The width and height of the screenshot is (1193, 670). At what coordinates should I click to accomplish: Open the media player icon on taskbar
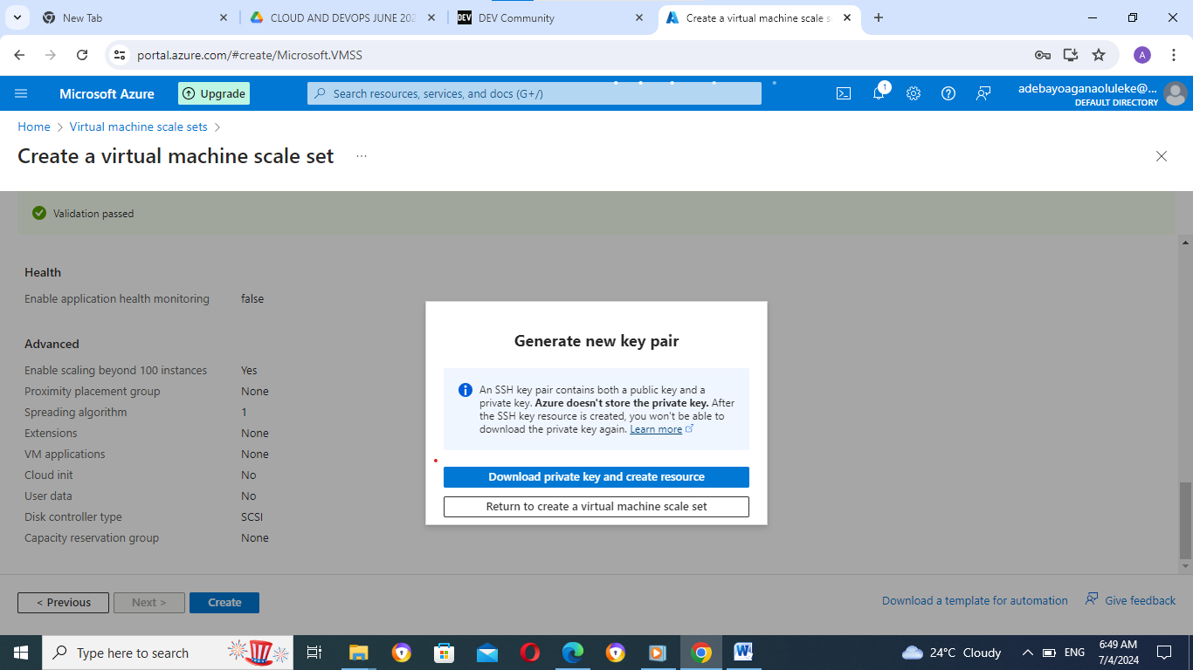(x=659, y=653)
